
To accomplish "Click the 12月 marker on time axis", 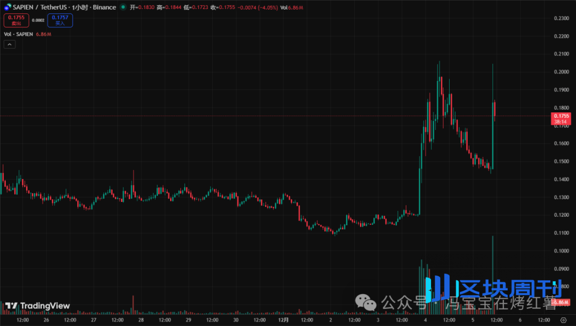I will point(283,320).
